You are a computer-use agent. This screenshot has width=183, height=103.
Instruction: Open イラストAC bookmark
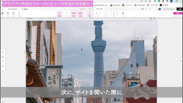point(152,5)
